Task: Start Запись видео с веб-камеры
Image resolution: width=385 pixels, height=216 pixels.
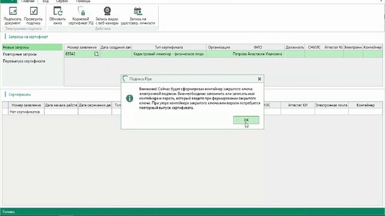Action: click(x=107, y=16)
